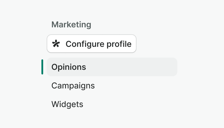The height and width of the screenshot is (128, 224).
Task: Start profile setup via the Configure profile button
Action: click(x=98, y=44)
